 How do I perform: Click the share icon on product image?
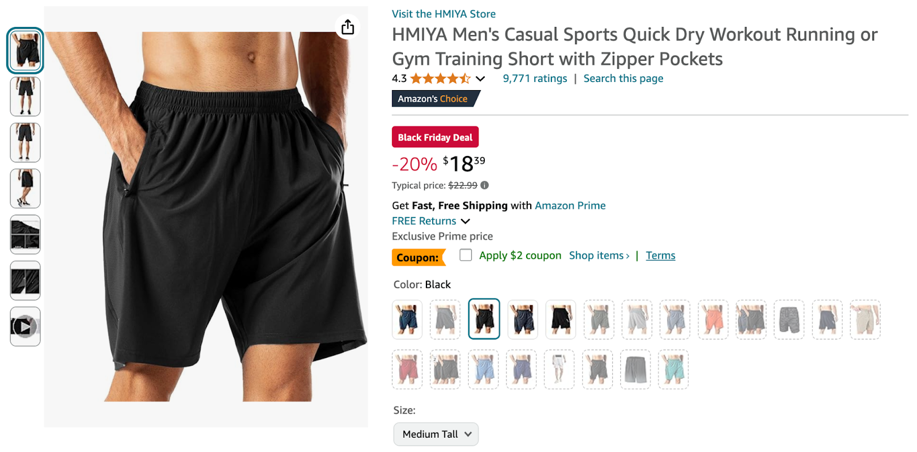tap(348, 27)
